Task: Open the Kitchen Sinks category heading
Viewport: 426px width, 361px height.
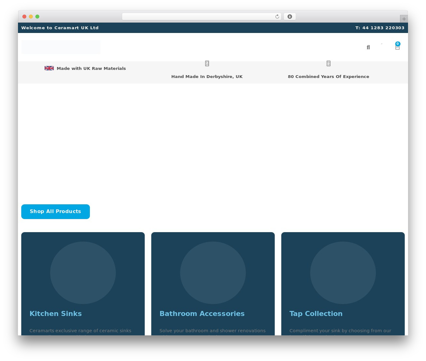Action: [56, 314]
